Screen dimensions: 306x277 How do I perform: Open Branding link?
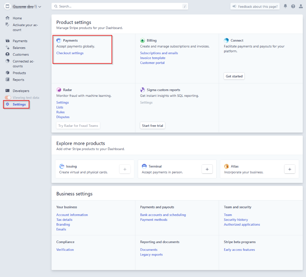click(63, 224)
